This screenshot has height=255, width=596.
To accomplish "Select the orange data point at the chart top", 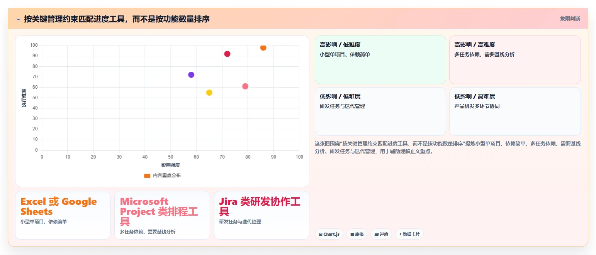I will (263, 48).
